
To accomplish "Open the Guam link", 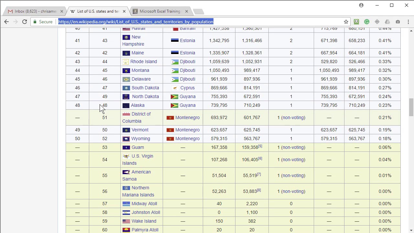I will [x=138, y=147].
